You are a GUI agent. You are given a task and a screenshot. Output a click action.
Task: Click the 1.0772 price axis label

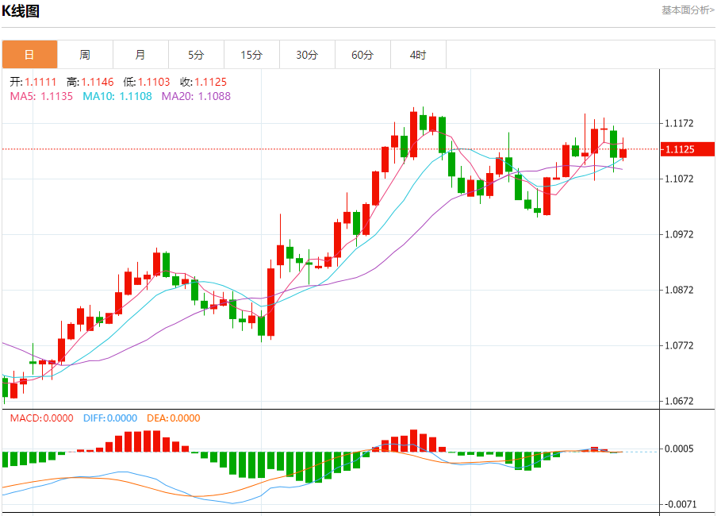tap(680, 345)
